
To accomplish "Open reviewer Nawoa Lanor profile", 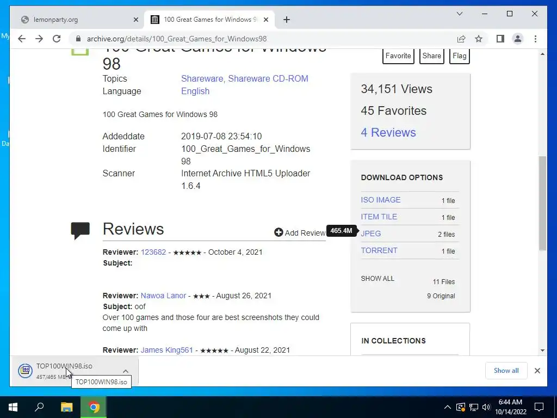I will tap(163, 296).
